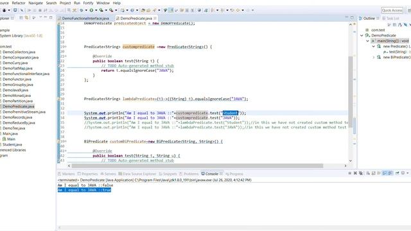
Task: Click highlighted console line "Am I equal to JAVA ::true"
Action: (84, 190)
